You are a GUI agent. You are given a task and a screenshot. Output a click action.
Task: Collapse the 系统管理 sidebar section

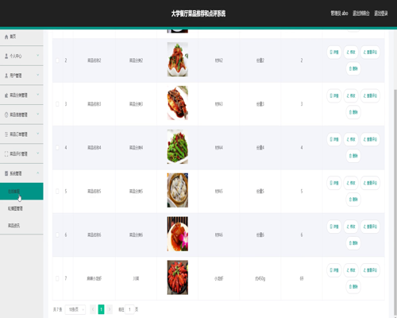[21, 173]
